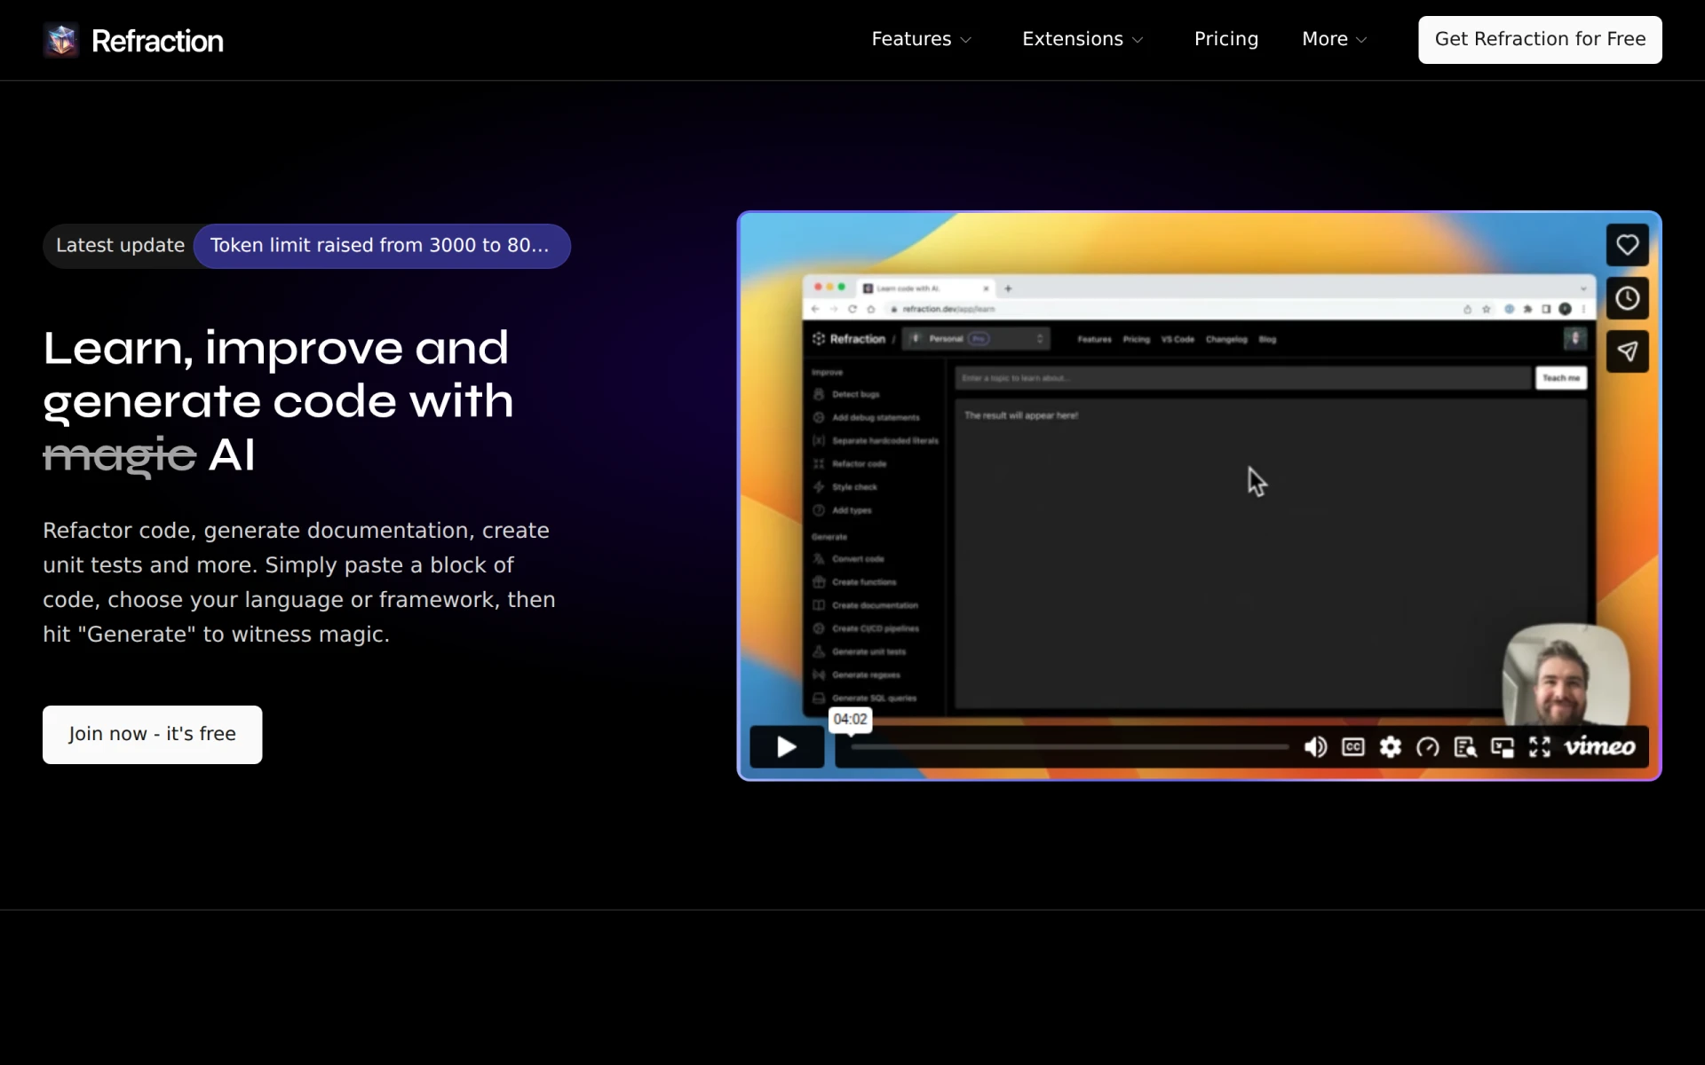Open the Pricing page
The height and width of the screenshot is (1065, 1705).
(x=1225, y=39)
